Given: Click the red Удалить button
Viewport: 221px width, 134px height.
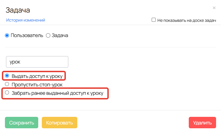Looking at the screenshot, I should [x=202, y=123].
